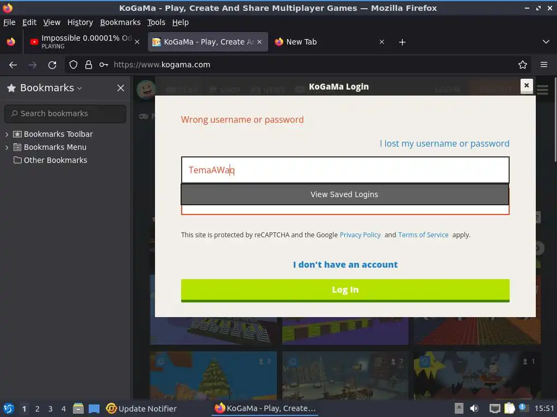Viewport: 557px width, 417px height.
Task: Switch to the New Tab tab
Action: click(x=329, y=42)
